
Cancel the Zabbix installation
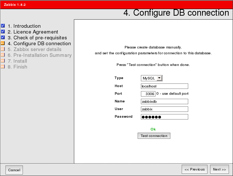coord(14,170)
